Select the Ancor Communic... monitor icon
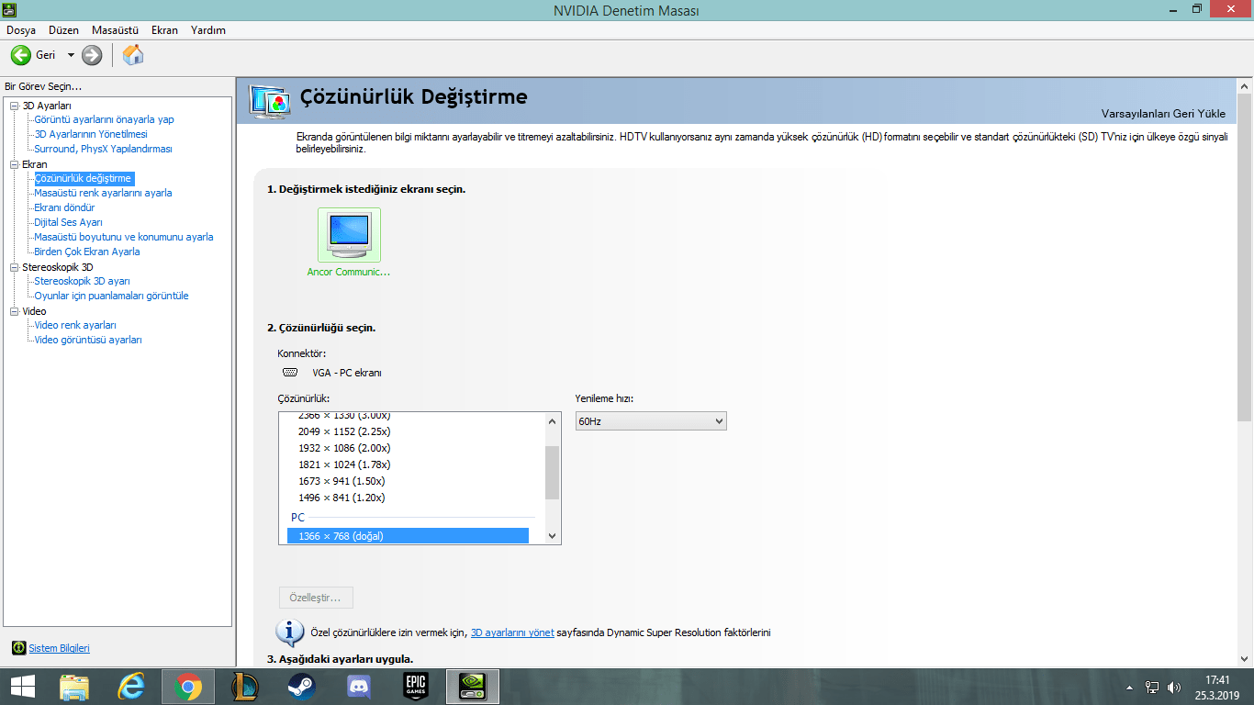1254x705 pixels. click(x=349, y=235)
